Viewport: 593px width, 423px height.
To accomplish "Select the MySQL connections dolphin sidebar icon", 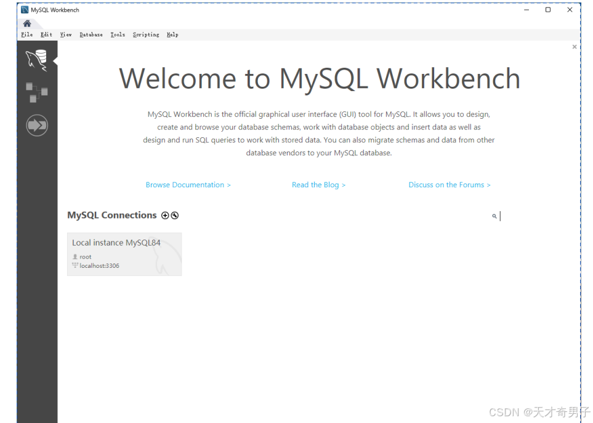I will tap(37, 60).
